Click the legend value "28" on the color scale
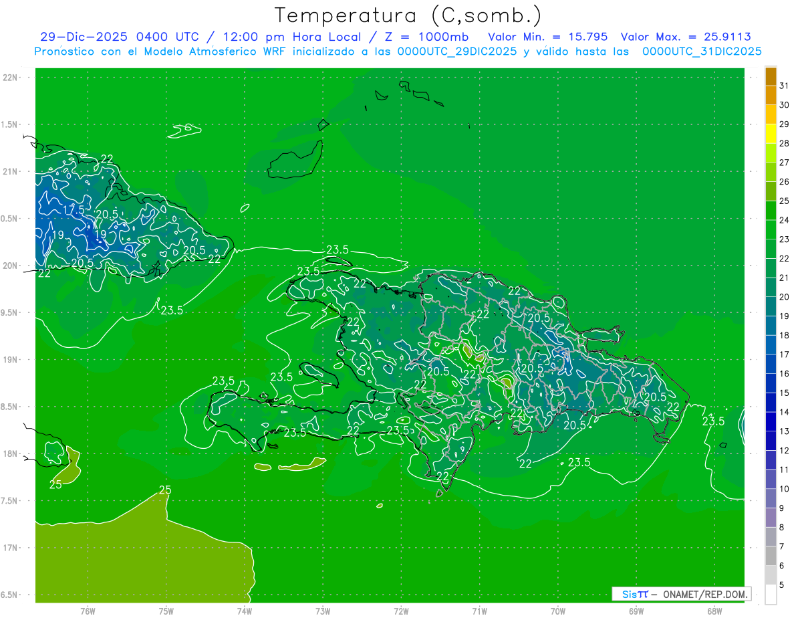The height and width of the screenshot is (620, 802). (785, 143)
